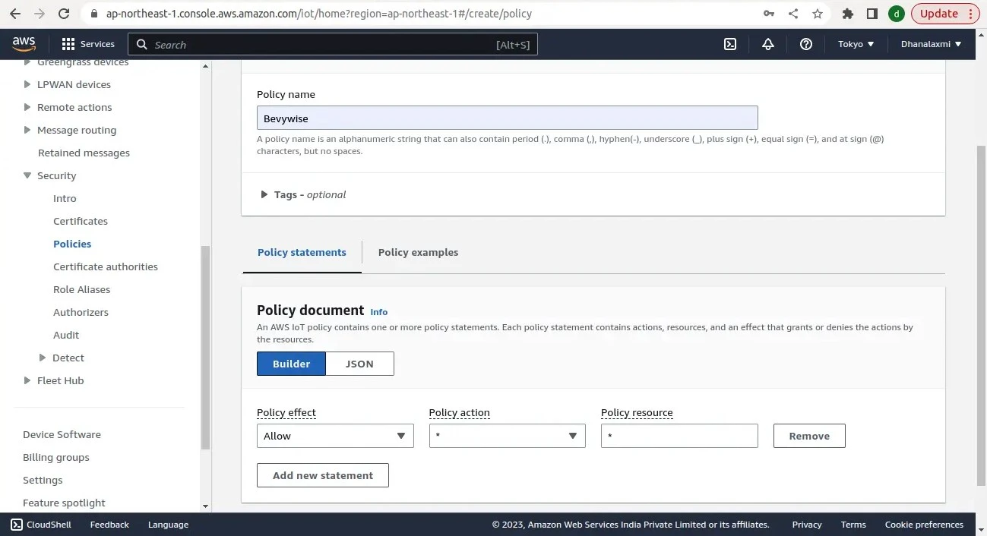987x536 pixels.
Task: Click Add new statement button
Action: point(323,475)
